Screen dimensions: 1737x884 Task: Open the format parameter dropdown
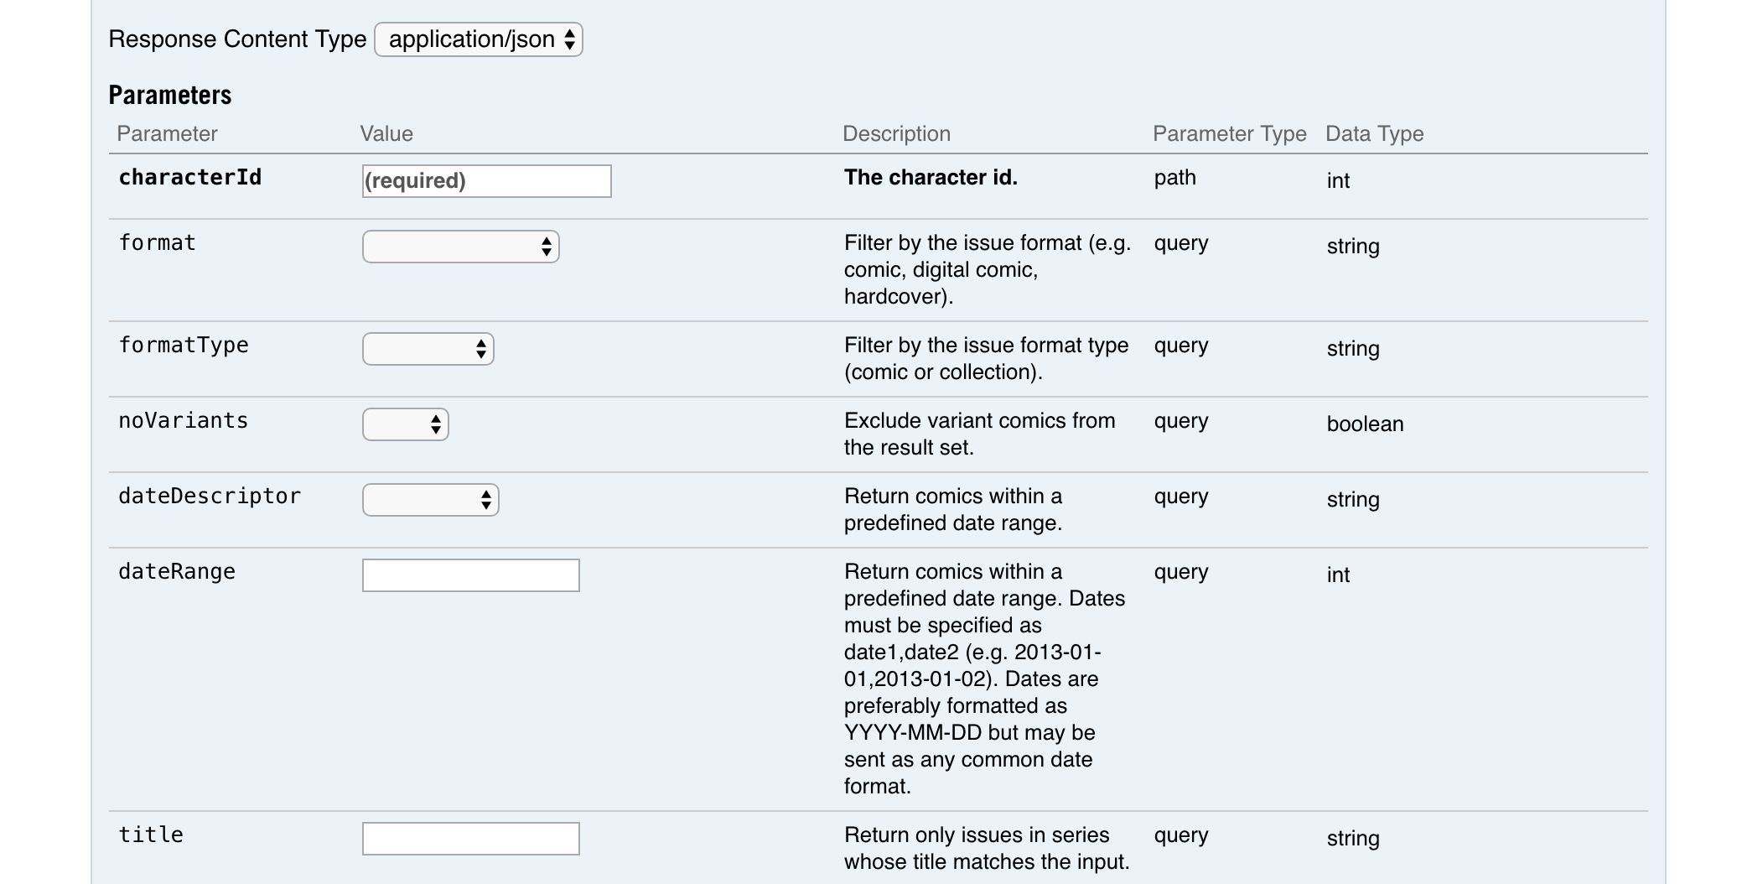click(460, 247)
